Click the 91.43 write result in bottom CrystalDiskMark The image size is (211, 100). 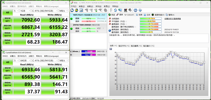pos(55,91)
